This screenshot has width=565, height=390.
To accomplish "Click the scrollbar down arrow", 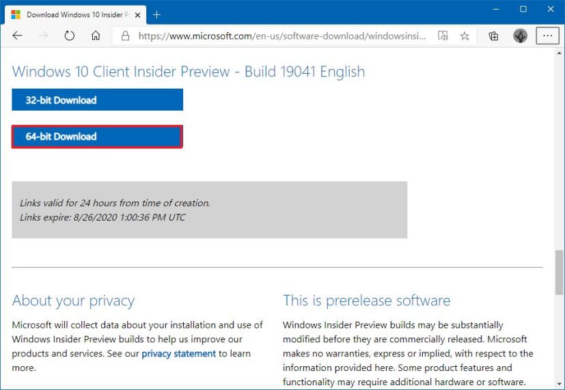I will pyautogui.click(x=560, y=385).
